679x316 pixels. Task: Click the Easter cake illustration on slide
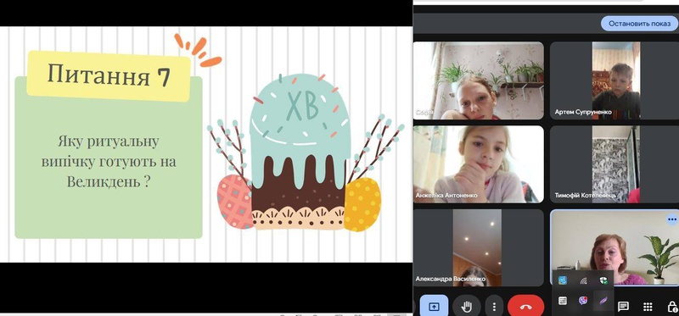300,152
